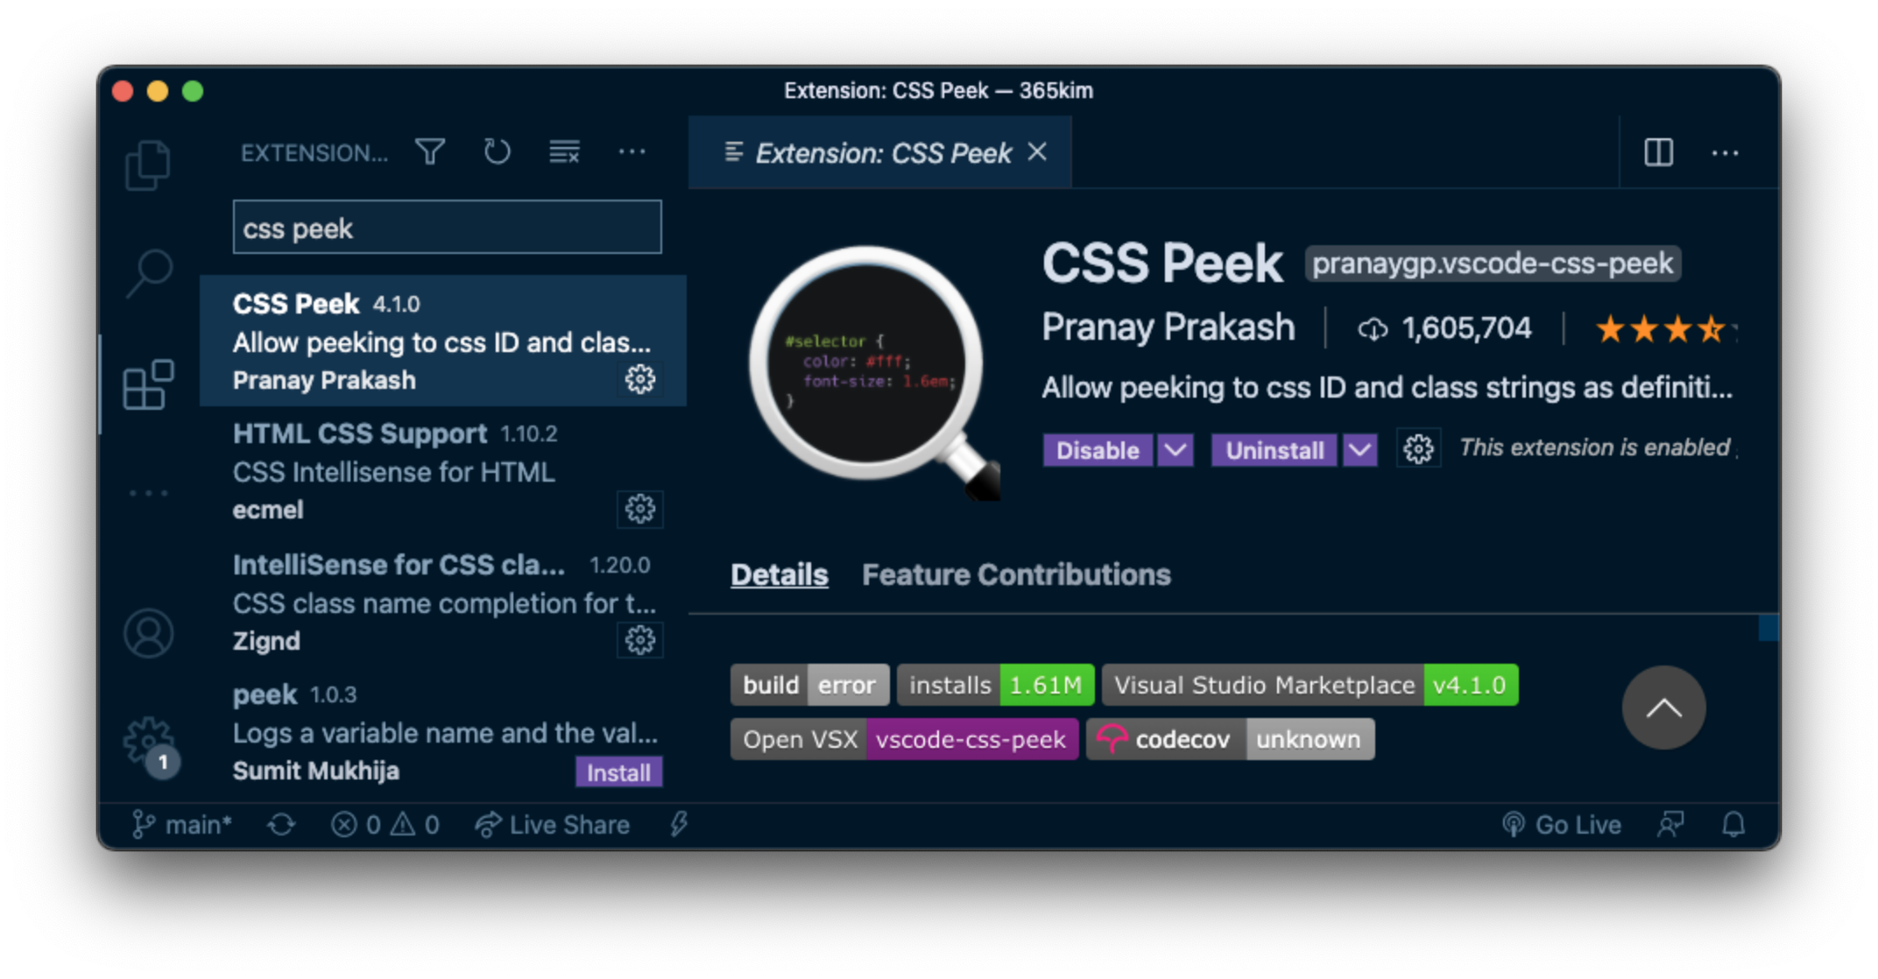Clear extensions search results icon

pos(564,152)
